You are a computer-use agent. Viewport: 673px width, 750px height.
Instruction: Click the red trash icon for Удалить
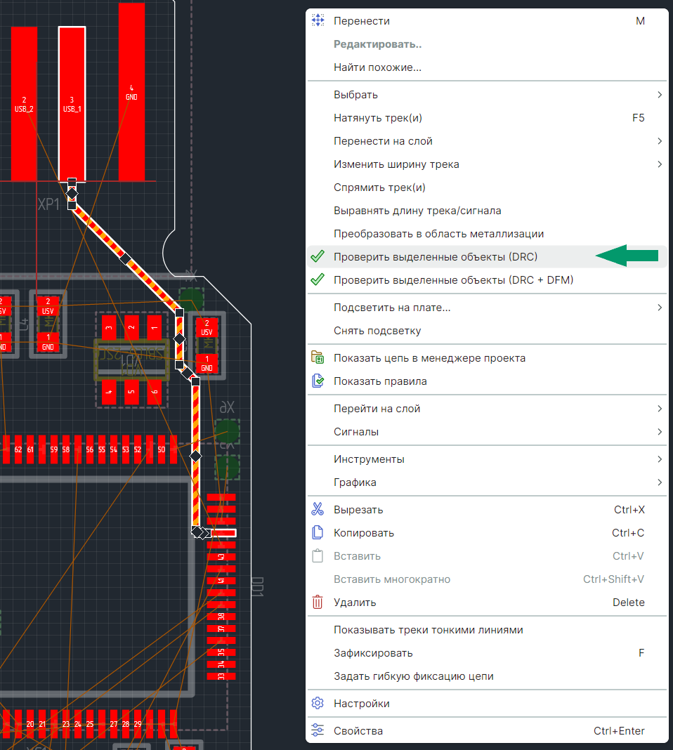pos(318,603)
